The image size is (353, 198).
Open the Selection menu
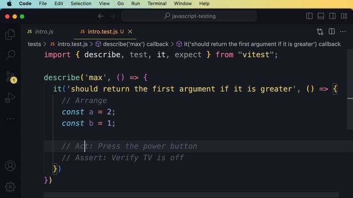(x=81, y=4)
